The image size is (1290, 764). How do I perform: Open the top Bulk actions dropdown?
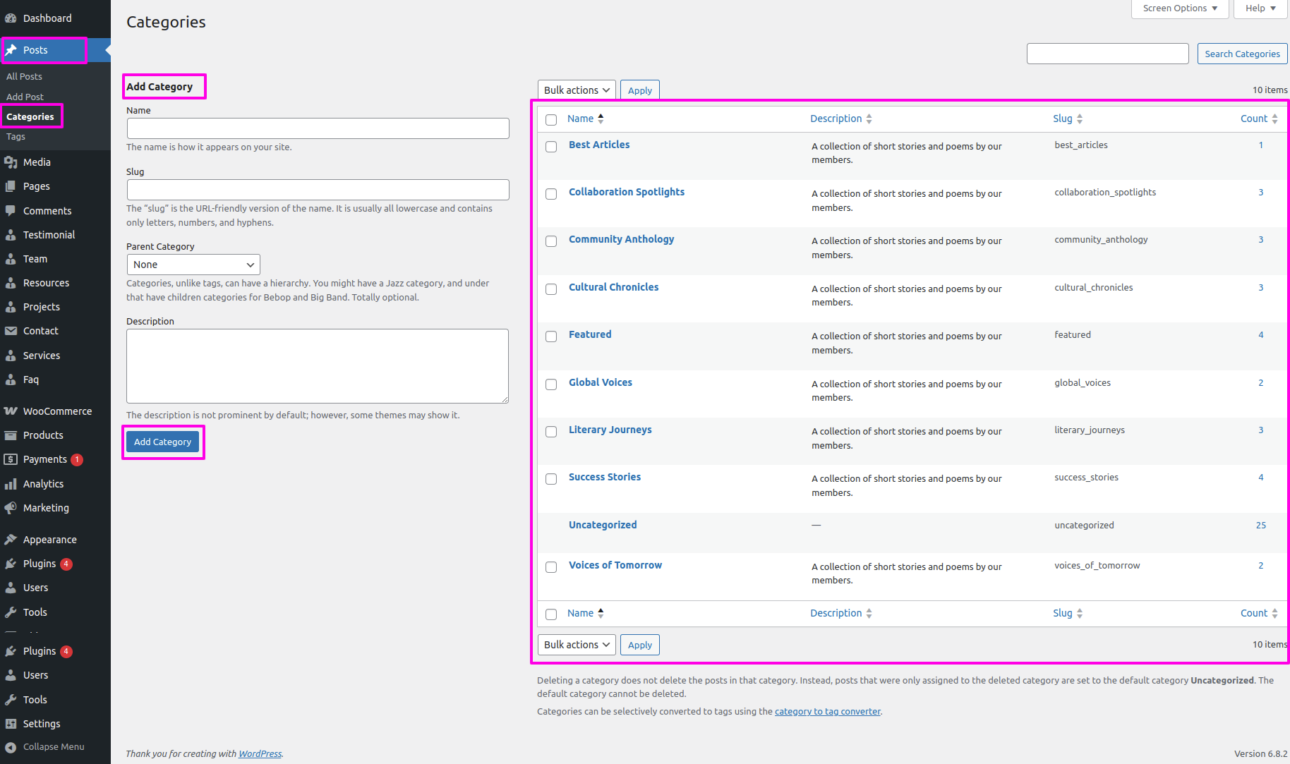[576, 90]
